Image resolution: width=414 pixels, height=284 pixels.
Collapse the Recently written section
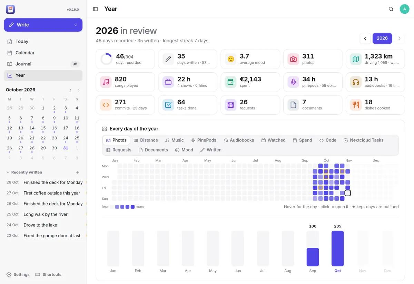pyautogui.click(x=24, y=172)
